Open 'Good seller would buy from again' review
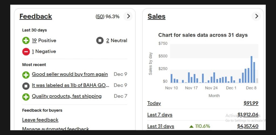This screenshot has height=135, width=276. (x=70, y=74)
